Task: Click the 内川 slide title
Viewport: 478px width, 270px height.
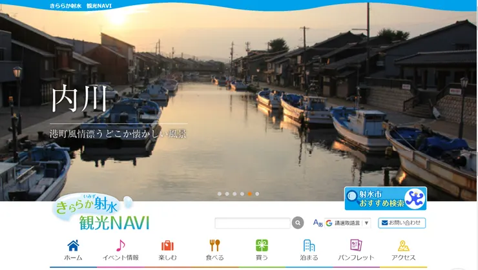Action: pos(79,98)
